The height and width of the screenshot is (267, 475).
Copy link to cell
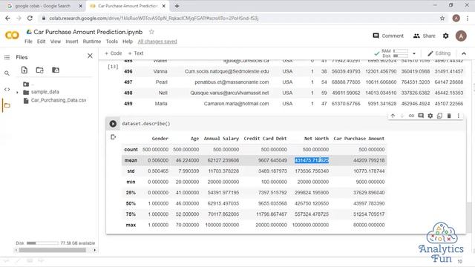pos(411,116)
